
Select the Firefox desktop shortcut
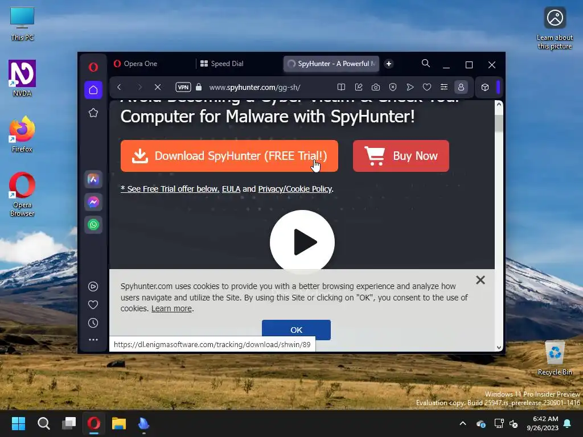(22, 134)
